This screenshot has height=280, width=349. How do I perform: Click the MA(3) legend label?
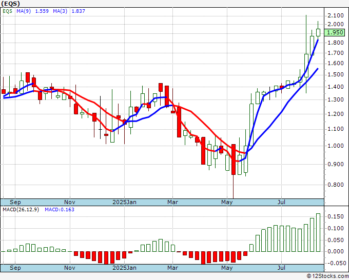60,11
